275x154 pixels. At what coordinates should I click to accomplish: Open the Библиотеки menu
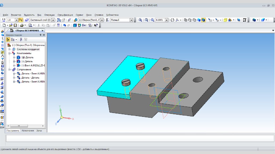click(112, 15)
